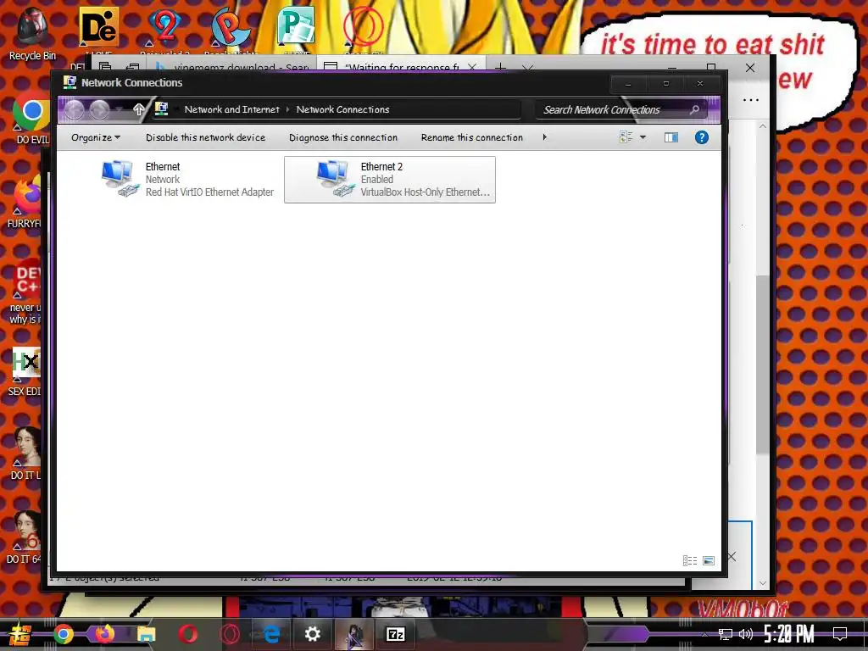Select the Ethernet Red Hat VirtIO adapter icon
The image size is (868, 651).
pyautogui.click(x=120, y=178)
